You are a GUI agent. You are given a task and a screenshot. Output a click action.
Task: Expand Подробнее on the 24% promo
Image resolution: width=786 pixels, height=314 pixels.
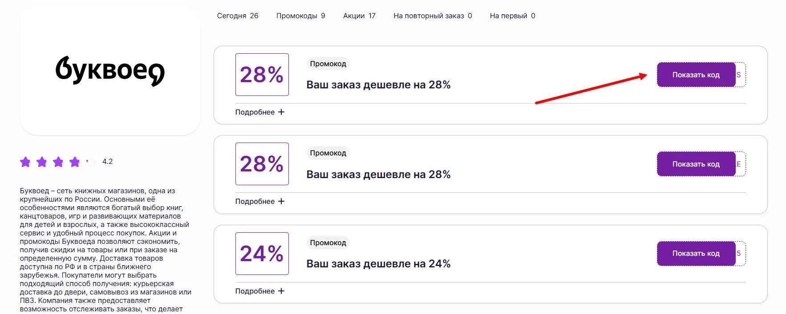click(259, 291)
